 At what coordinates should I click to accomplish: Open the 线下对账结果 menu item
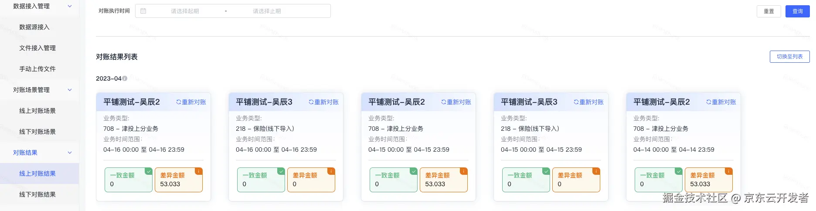pyautogui.click(x=37, y=194)
